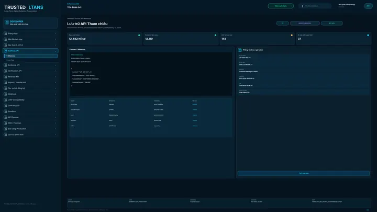The height and width of the screenshot is (212, 377).
Task: Click the Export / Transfer API icon
Action: tap(6, 83)
